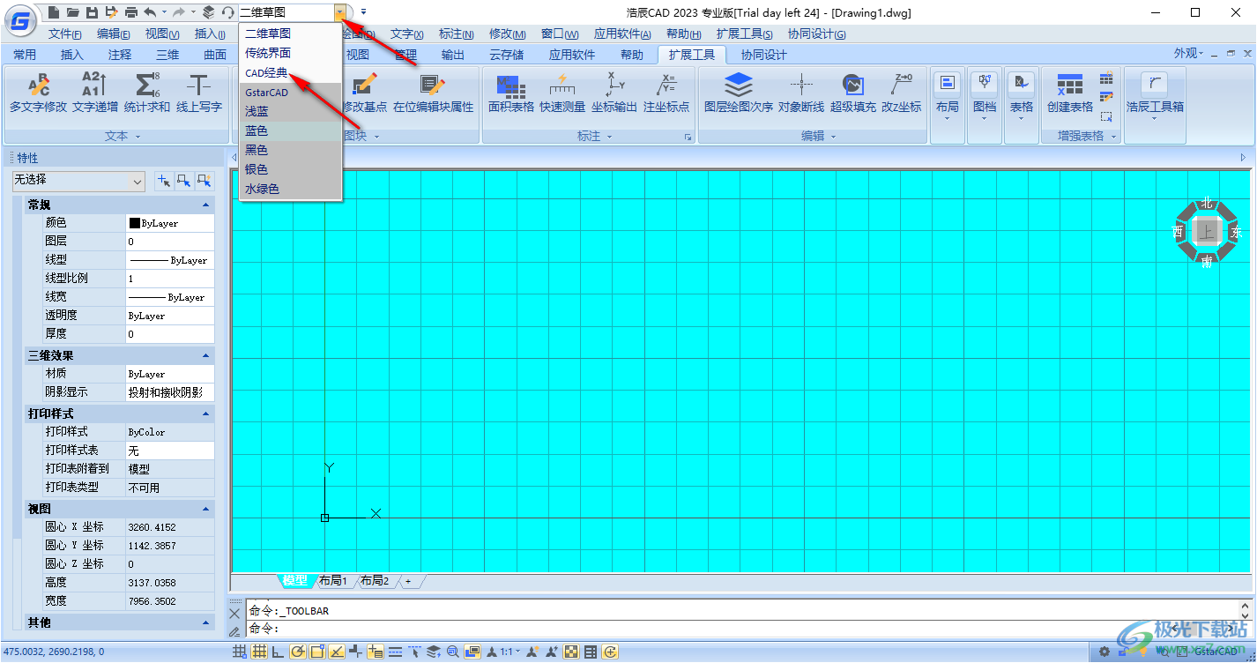
Task: Click the + add layout button
Action: coord(408,581)
